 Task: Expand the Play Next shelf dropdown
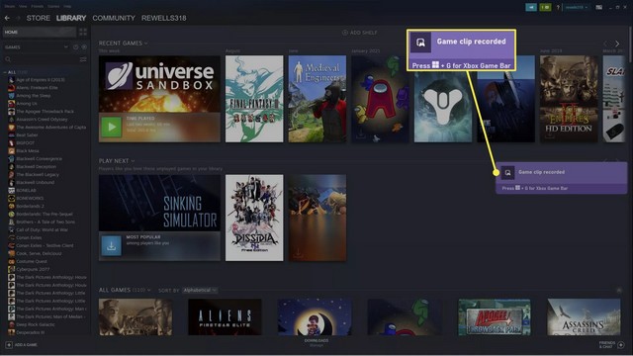coord(133,161)
